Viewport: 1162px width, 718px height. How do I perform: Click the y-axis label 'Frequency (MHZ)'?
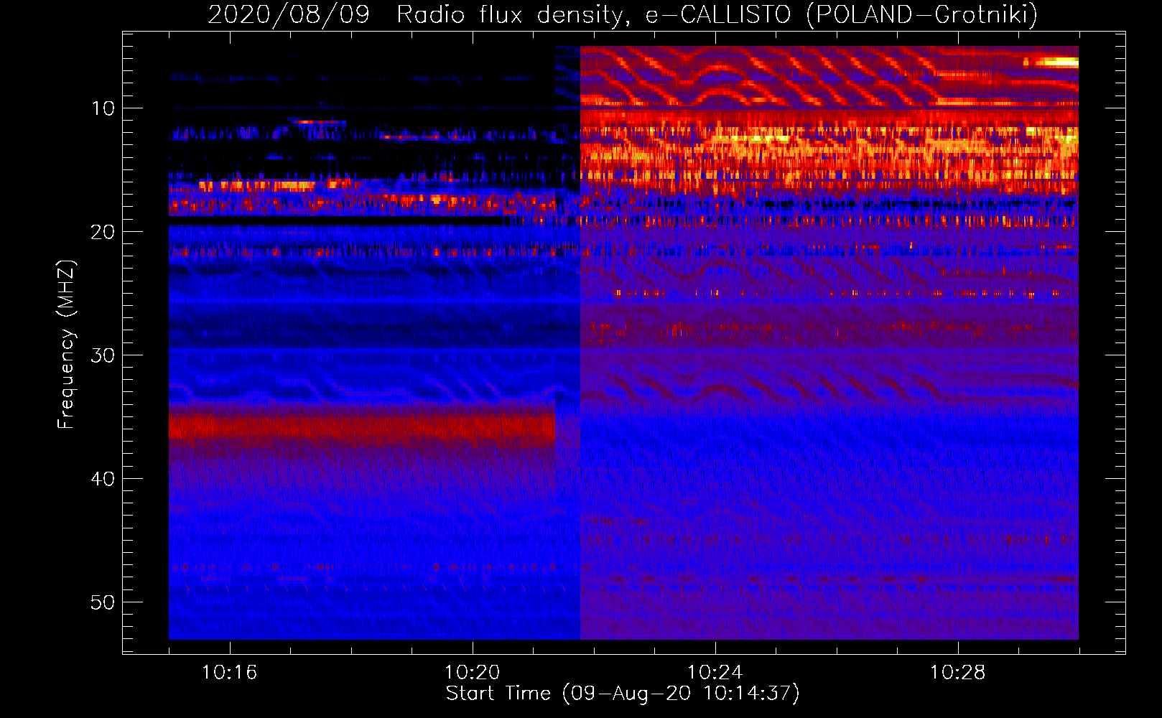(66, 344)
